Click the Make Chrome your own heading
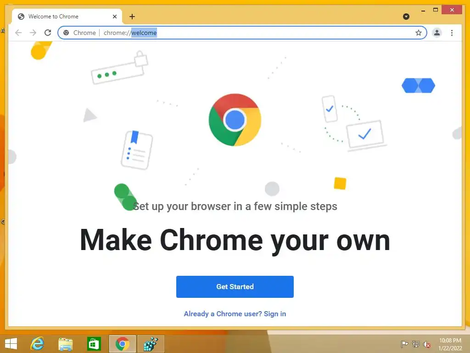Screen dimensions: 470x353 [x=235, y=240]
